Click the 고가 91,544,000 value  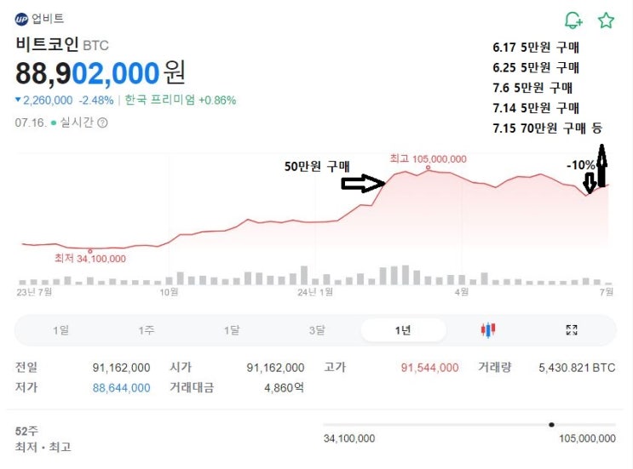pyautogui.click(x=429, y=368)
